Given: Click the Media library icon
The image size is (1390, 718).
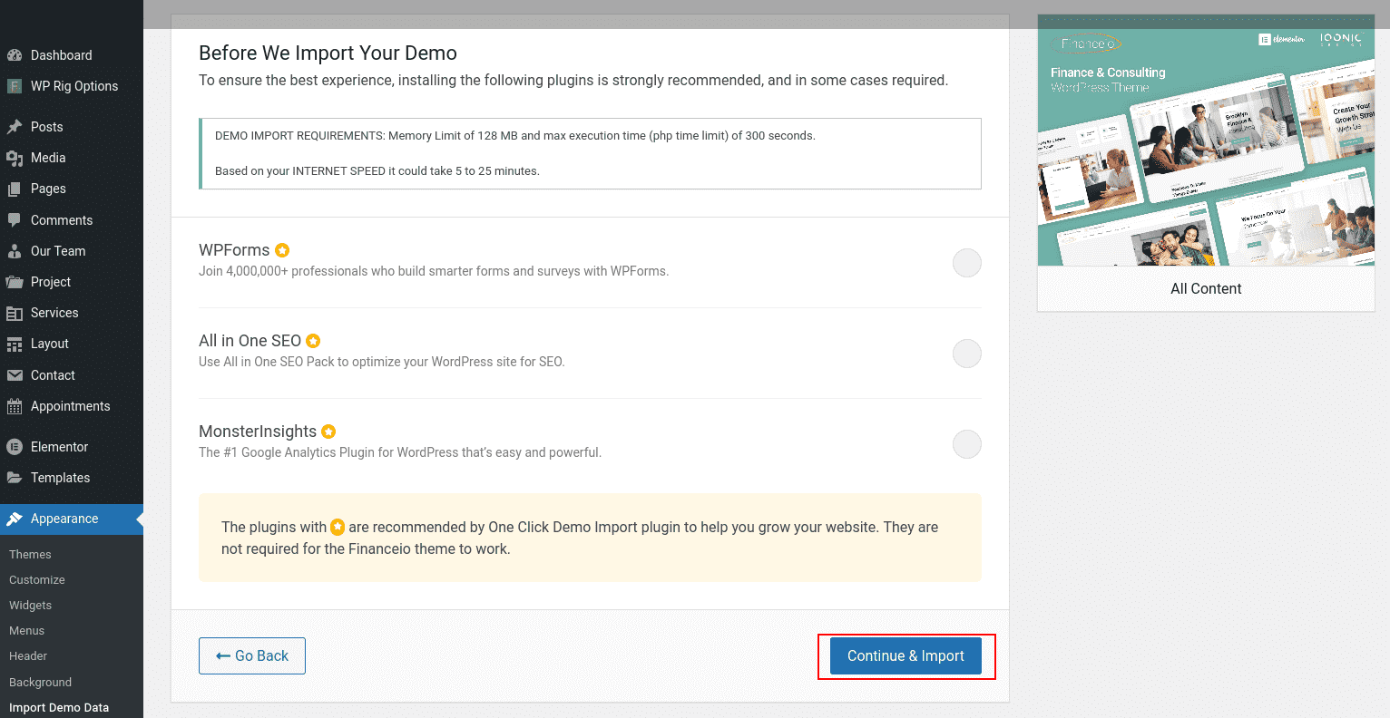Looking at the screenshot, I should point(15,158).
